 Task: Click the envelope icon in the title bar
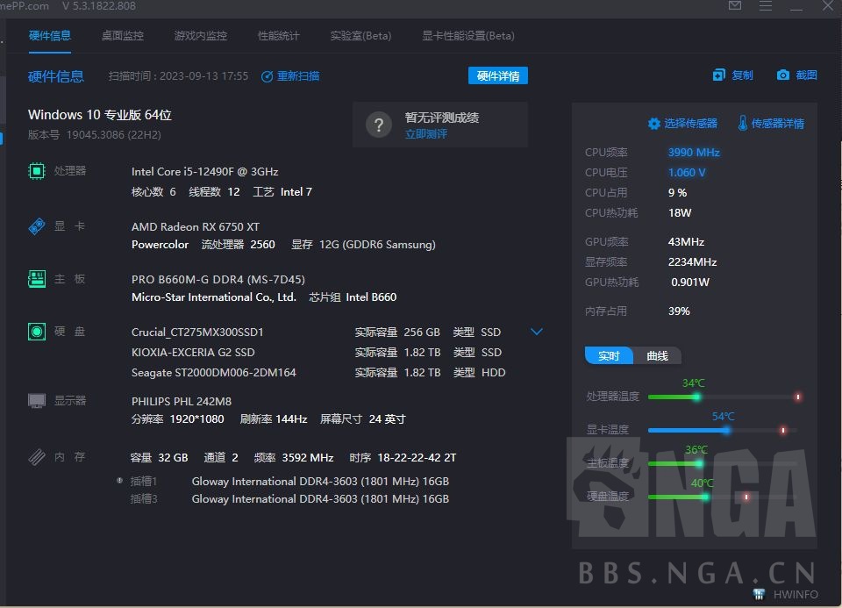(733, 6)
